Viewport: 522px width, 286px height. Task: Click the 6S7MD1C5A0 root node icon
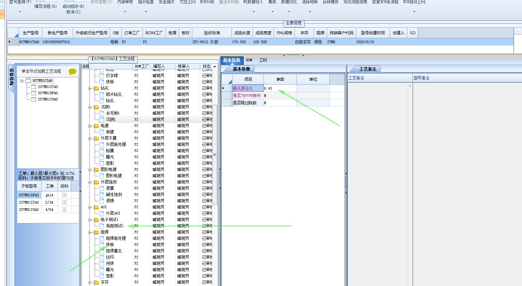point(28,81)
